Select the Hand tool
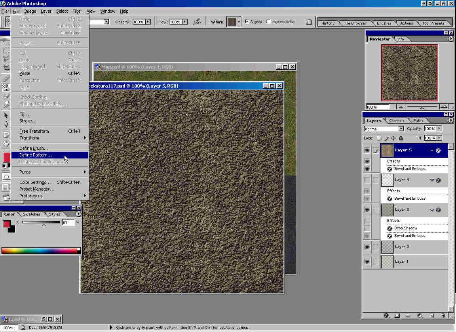456x332 pixels. (x=6, y=143)
